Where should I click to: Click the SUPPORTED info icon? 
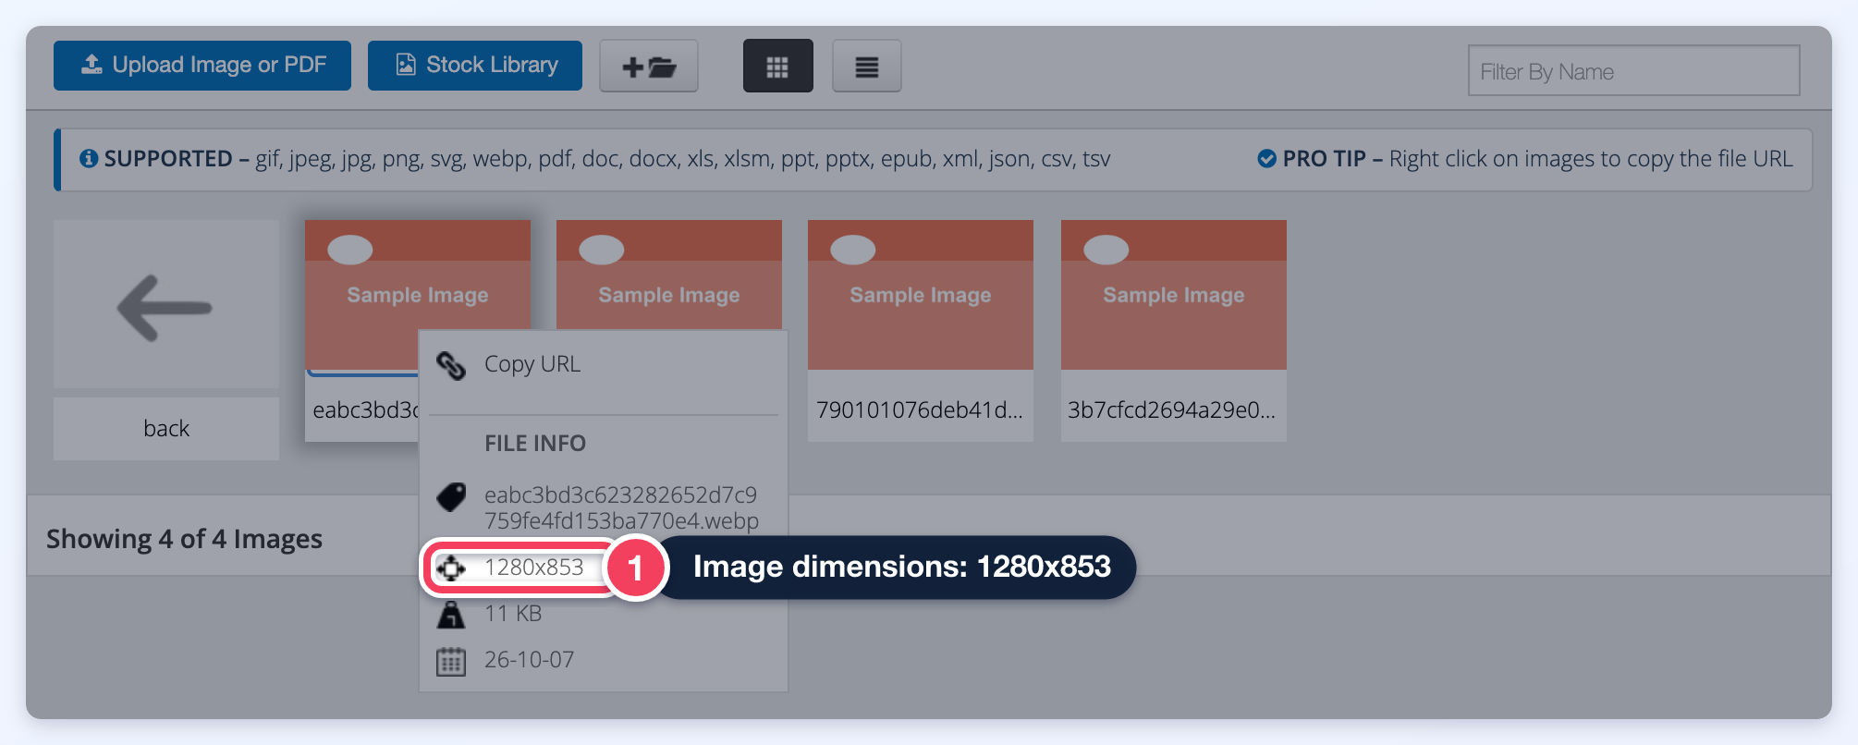tap(89, 159)
